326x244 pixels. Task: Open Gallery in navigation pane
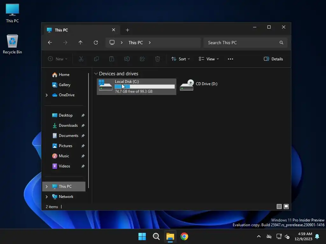[x=64, y=85]
